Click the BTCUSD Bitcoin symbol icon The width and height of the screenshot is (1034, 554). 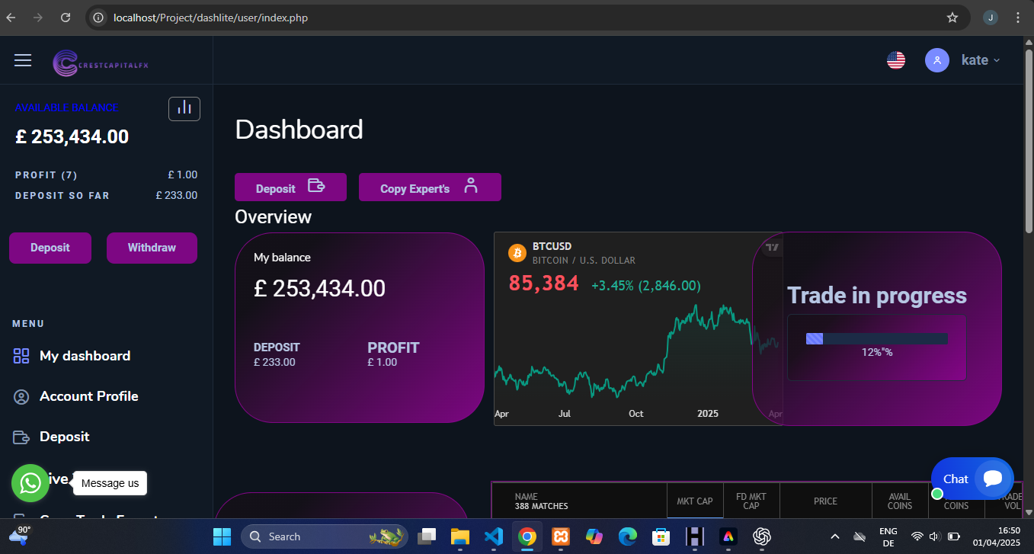coord(517,252)
